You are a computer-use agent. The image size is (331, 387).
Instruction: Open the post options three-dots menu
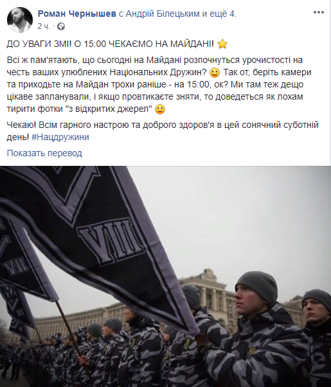click(x=318, y=13)
